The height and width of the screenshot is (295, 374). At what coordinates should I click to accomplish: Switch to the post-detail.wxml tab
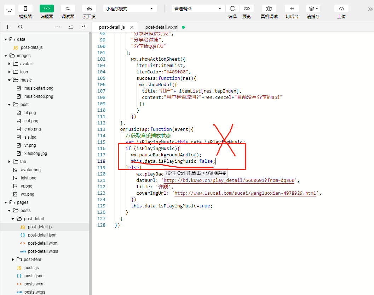pyautogui.click(x=162, y=27)
